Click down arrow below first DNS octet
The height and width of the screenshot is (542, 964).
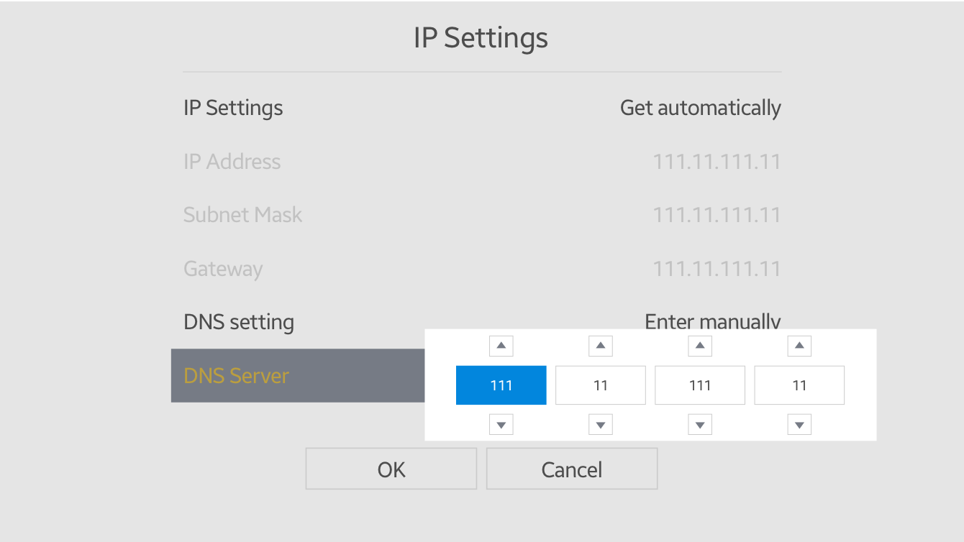501,425
